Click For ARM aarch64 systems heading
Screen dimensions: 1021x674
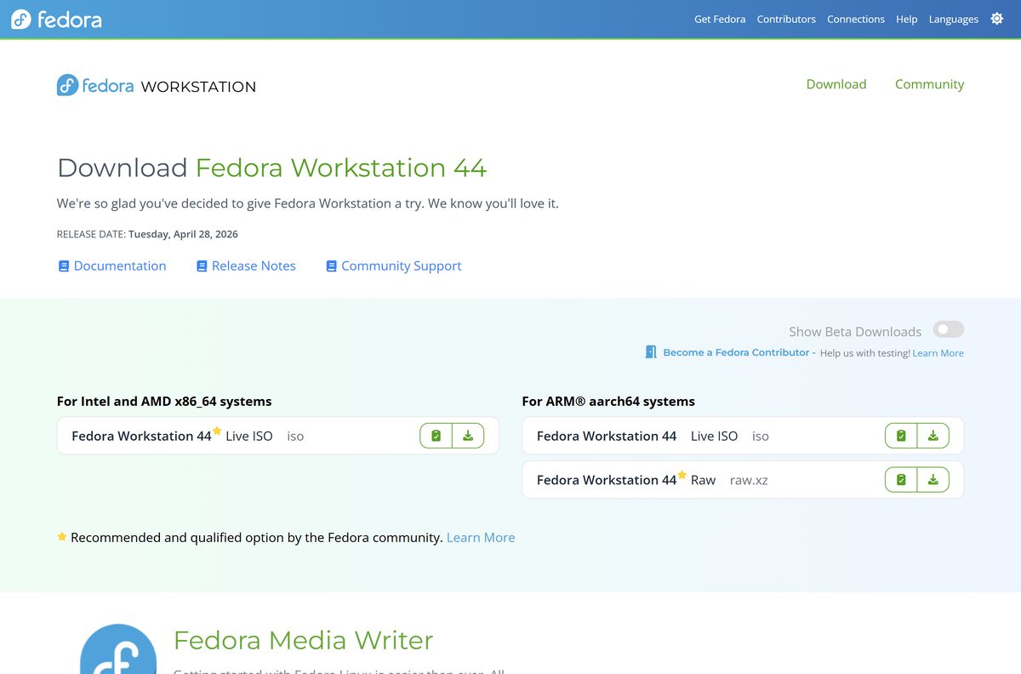[608, 401]
